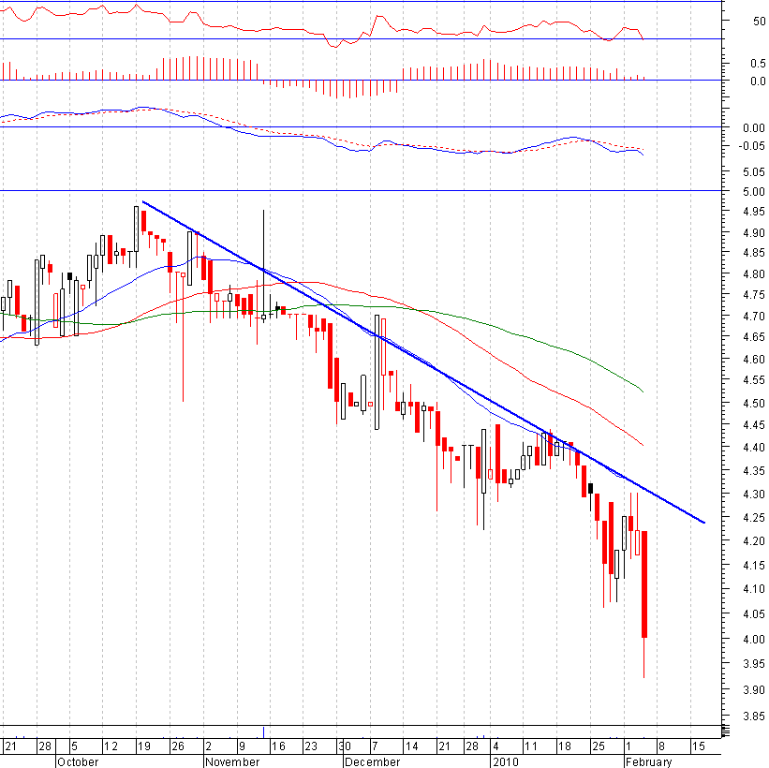Select the February month label
Viewport: 769px width, 768px height.
click(649, 761)
